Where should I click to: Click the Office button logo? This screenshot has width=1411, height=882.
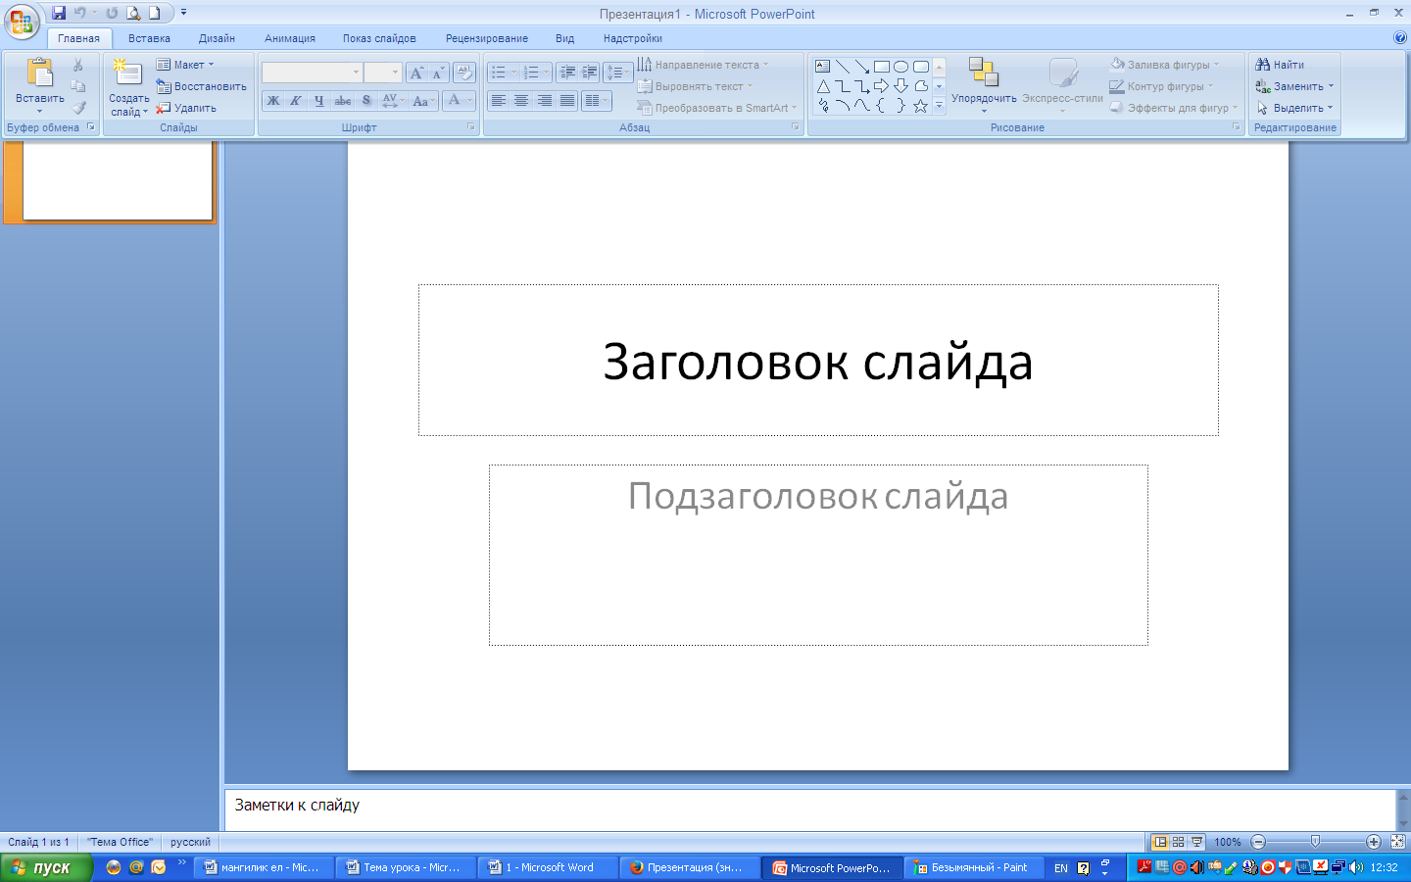(x=22, y=22)
